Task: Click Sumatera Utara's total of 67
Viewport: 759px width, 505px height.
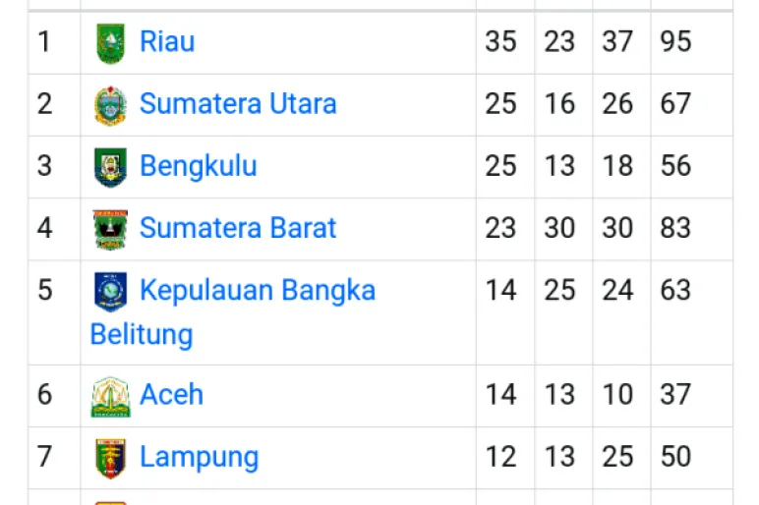Action: coord(676,104)
